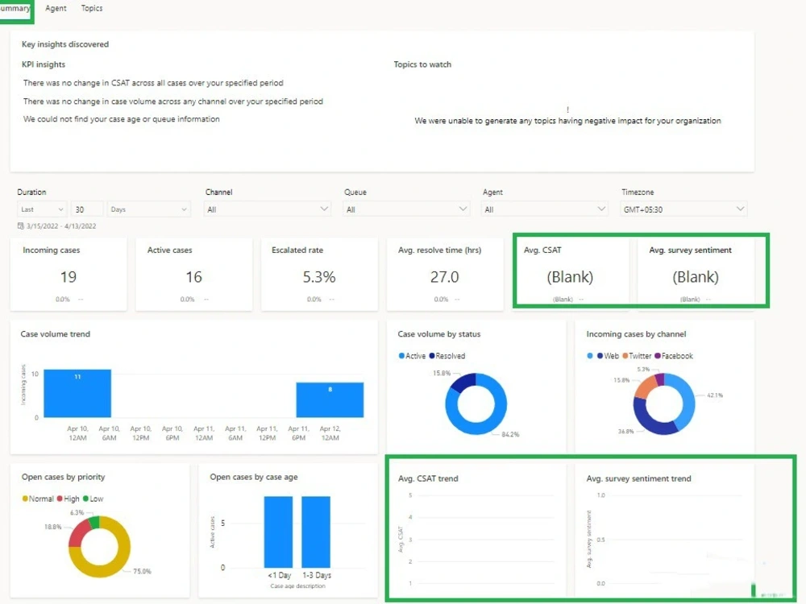The image size is (806, 604).
Task: Click the 'Key insights discovered' heading
Action: 65,44
